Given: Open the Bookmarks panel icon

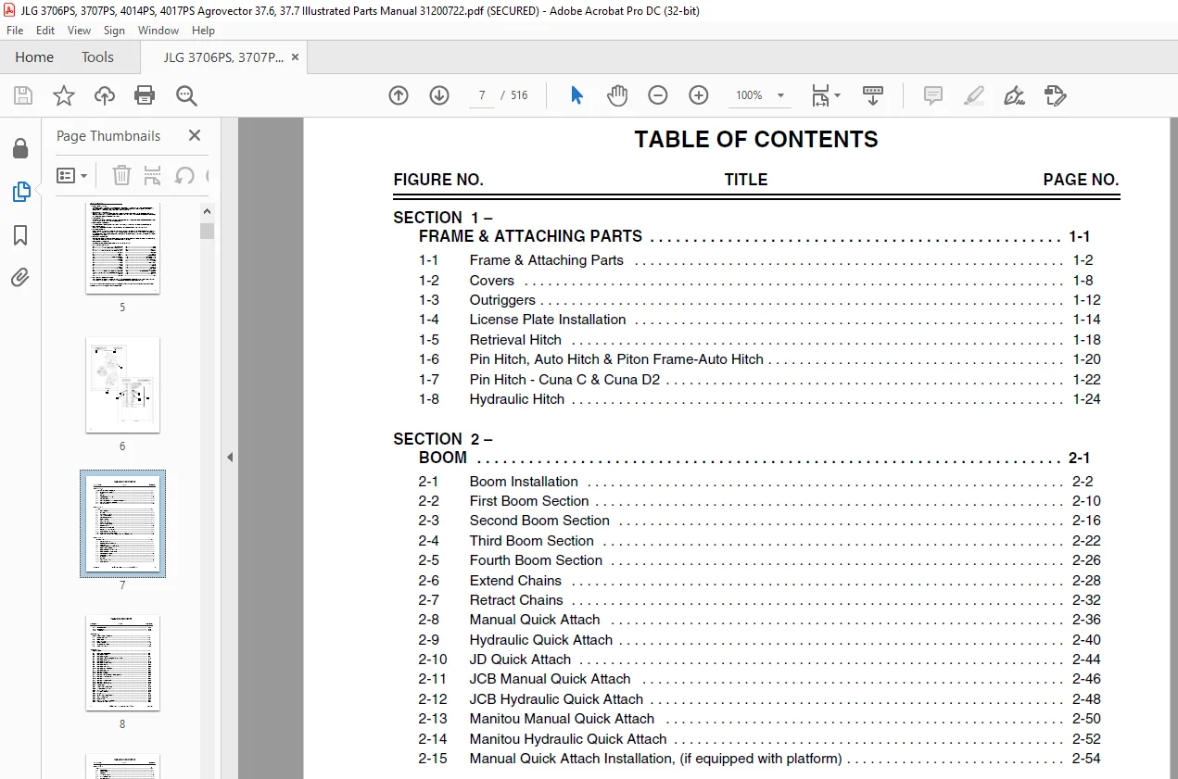Looking at the screenshot, I should click(20, 234).
